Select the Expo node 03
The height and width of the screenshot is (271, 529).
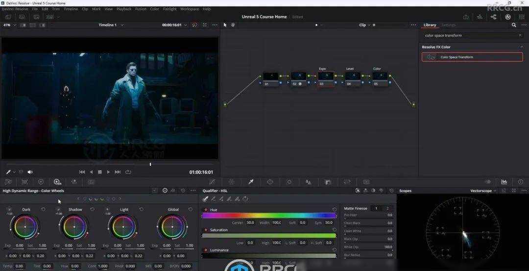click(326, 79)
